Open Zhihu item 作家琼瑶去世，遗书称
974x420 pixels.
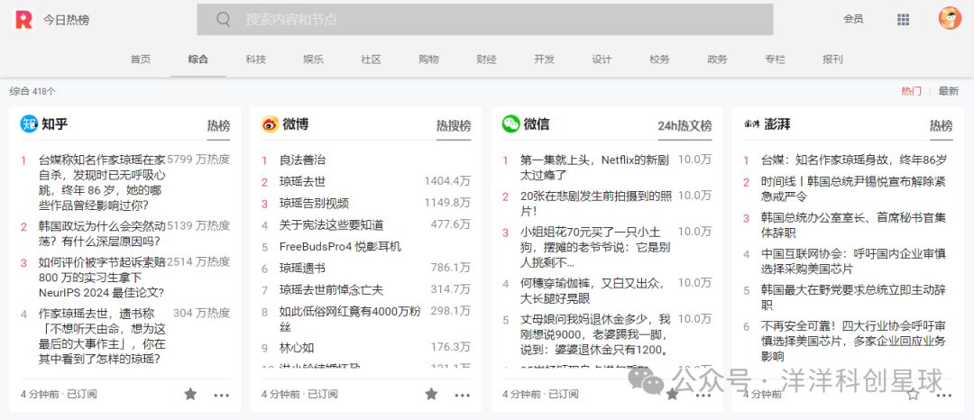102,336
